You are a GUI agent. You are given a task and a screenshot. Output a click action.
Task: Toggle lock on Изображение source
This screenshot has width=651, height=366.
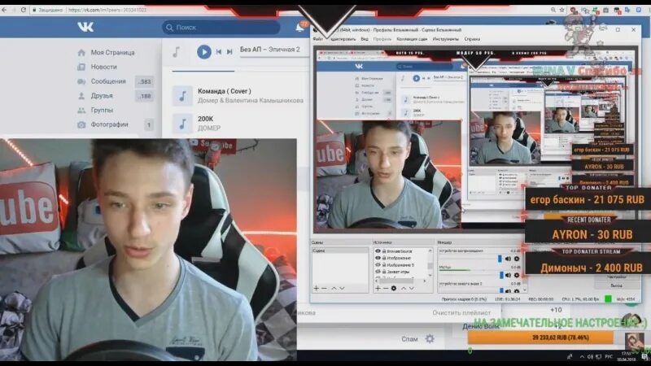384,258
